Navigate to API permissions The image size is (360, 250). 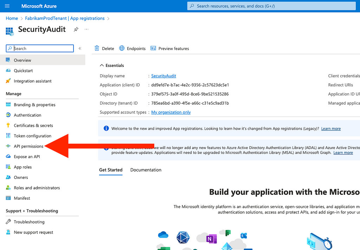coord(28,146)
